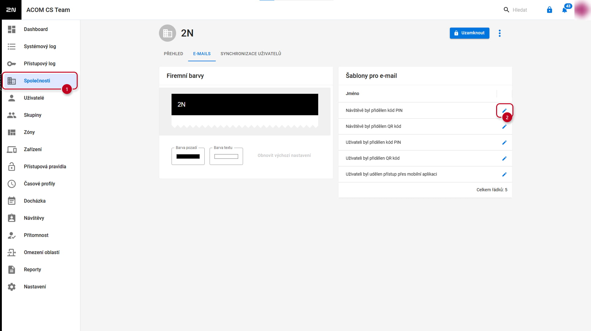Screen dimensions: 591x331
Task: Navigate to Návštěvy
Action: click(x=34, y=218)
